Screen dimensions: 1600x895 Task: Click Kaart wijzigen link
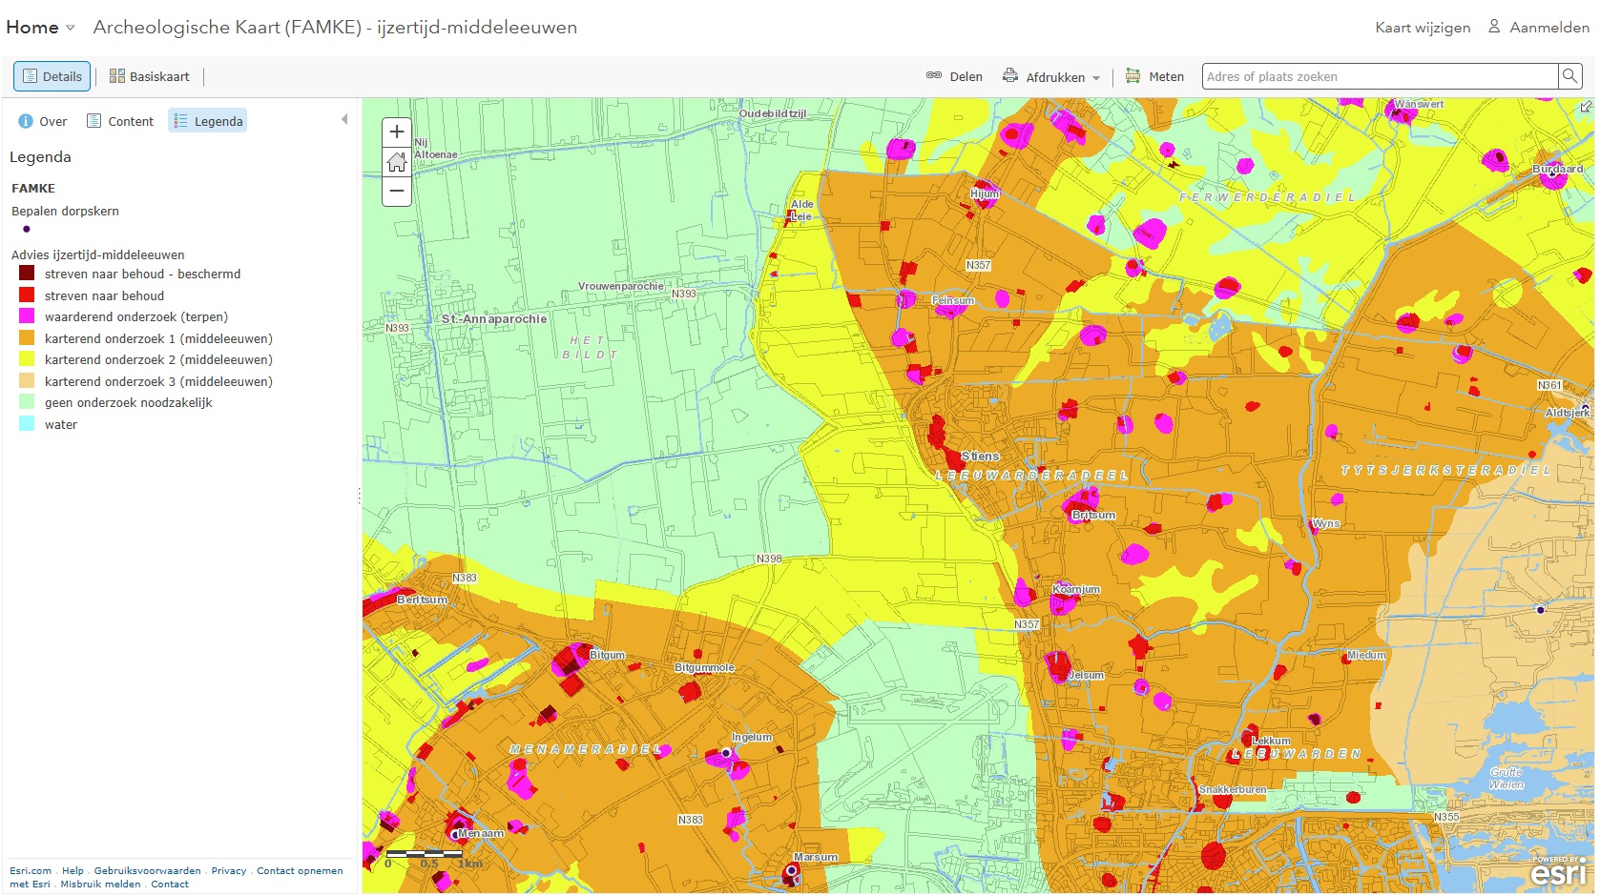tap(1422, 28)
